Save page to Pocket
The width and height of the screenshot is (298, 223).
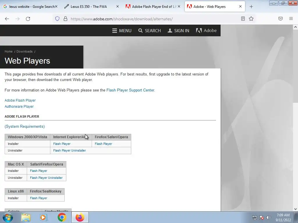280,19
